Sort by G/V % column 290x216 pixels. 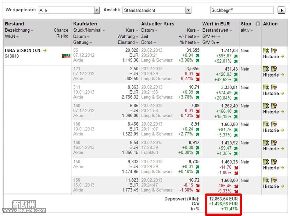(x=211, y=42)
